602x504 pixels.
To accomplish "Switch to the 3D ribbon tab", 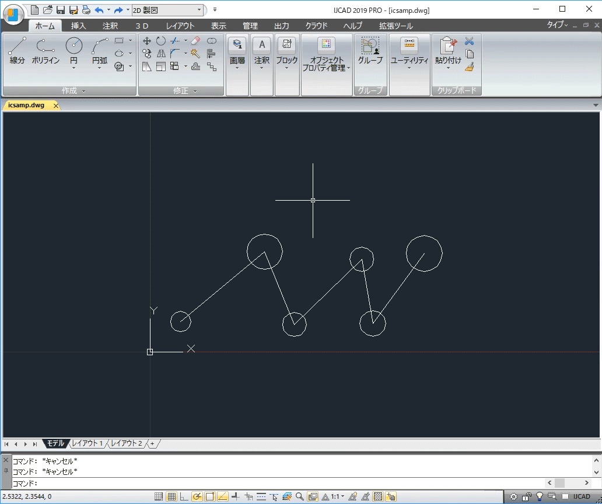I will point(142,26).
